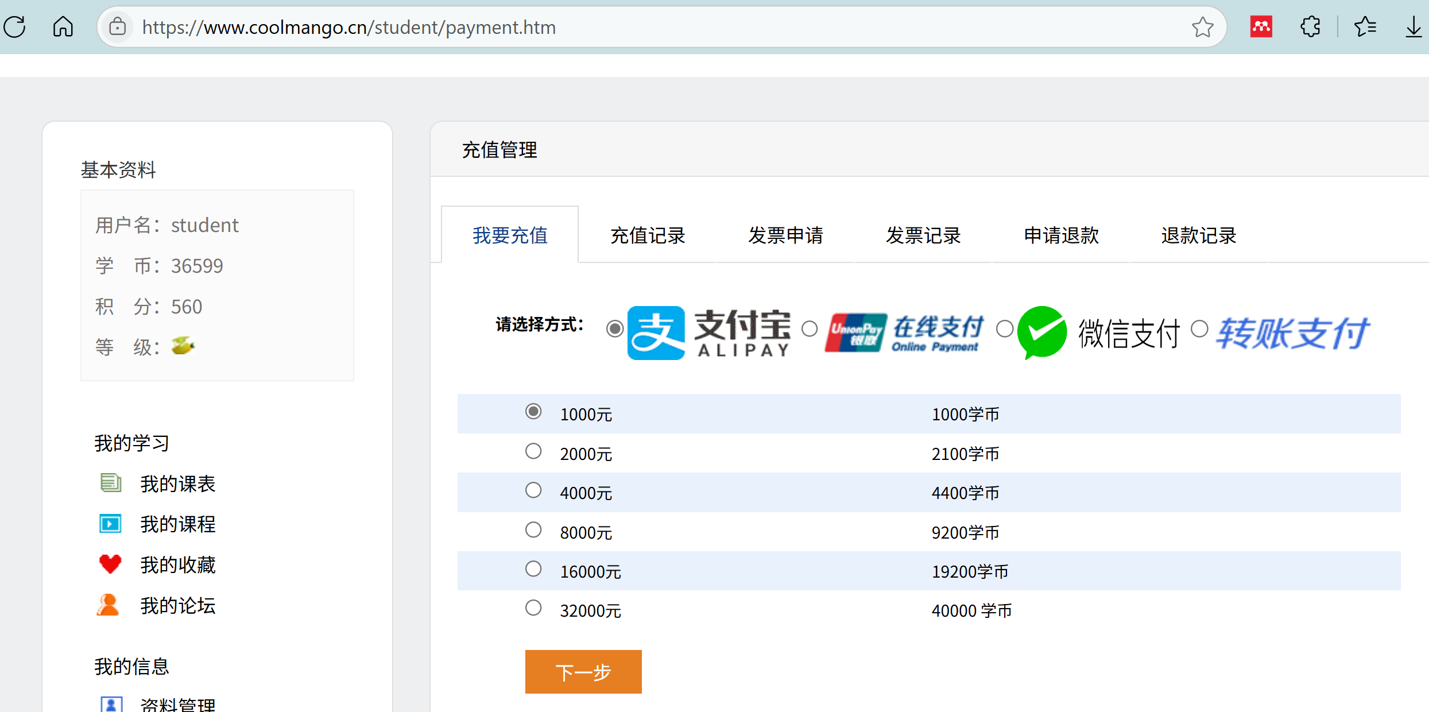Viewport: 1429px width, 712px height.
Task: Click the red heart 我的收藏 icon
Action: click(110, 564)
